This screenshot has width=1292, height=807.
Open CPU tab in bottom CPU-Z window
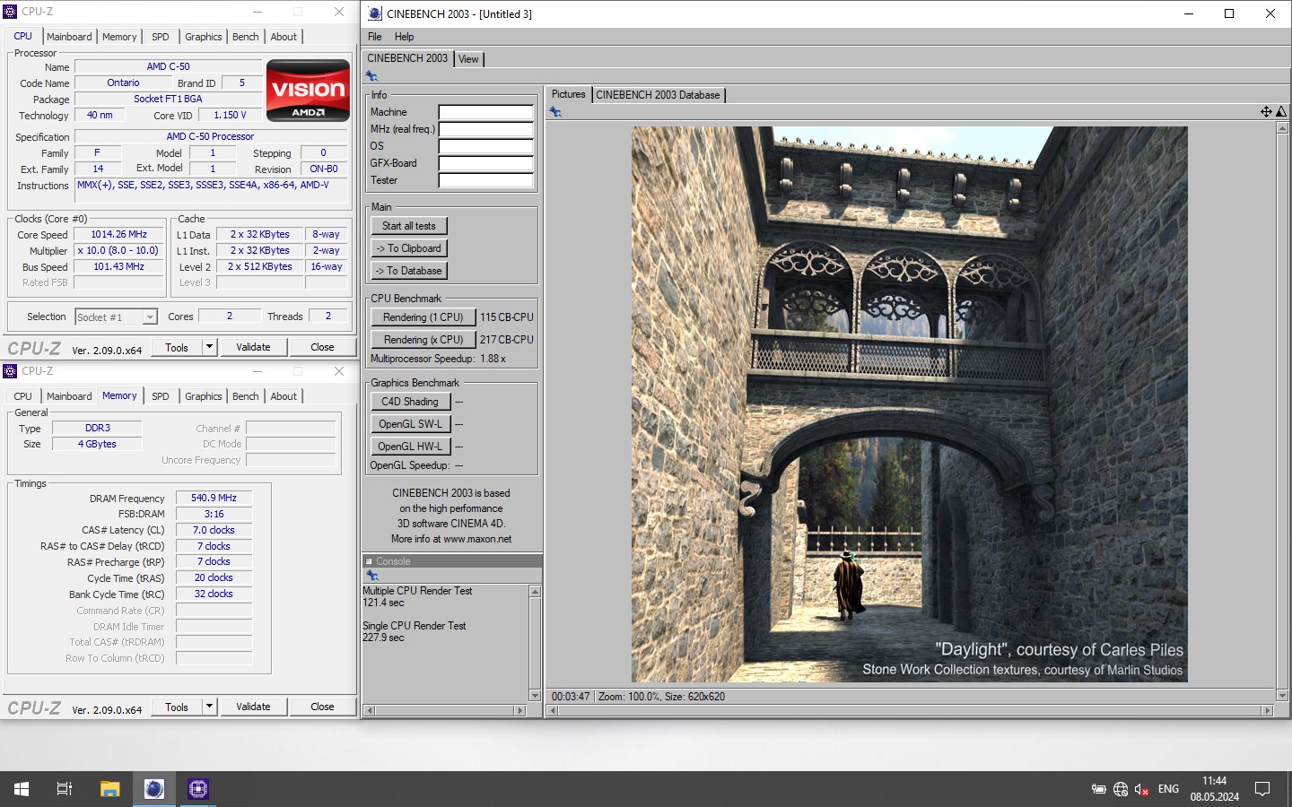point(23,396)
